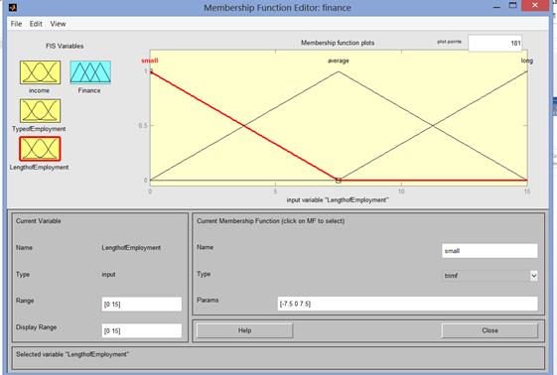Maximize the Membership Function Editor window
Screen dimensions: 557x375
(x=512, y=6)
